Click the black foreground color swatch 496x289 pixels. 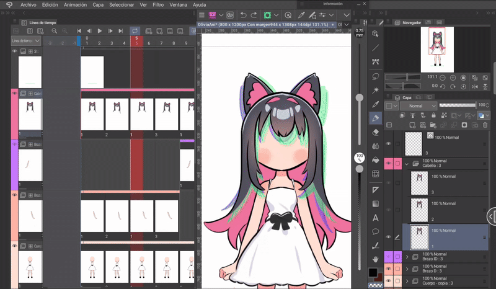click(373, 272)
